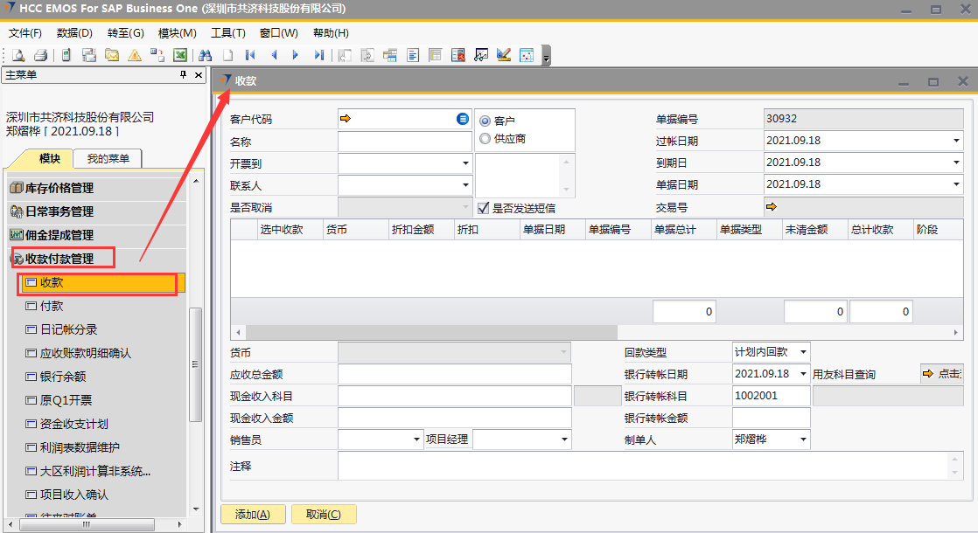Select the 供应商 radio button
The image size is (978, 533).
click(x=486, y=139)
